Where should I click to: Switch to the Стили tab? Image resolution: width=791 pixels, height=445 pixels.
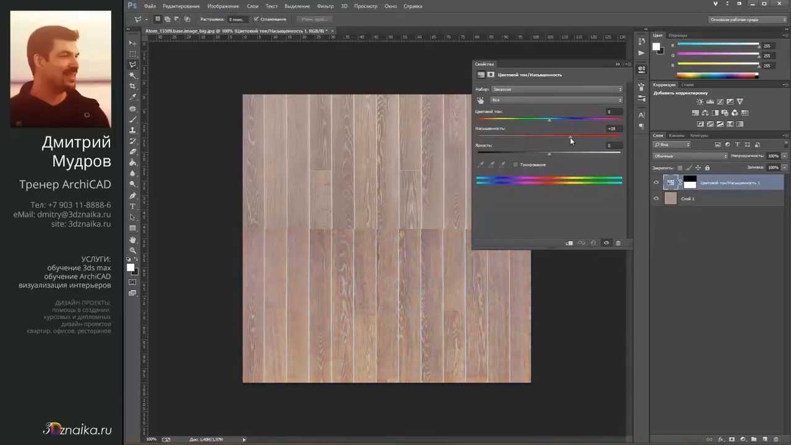(687, 85)
